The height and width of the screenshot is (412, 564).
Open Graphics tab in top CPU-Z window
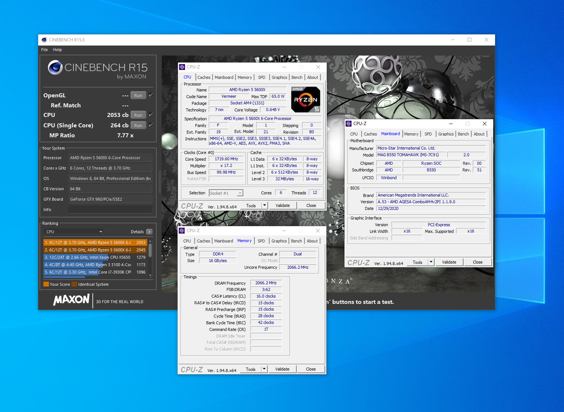click(x=279, y=77)
